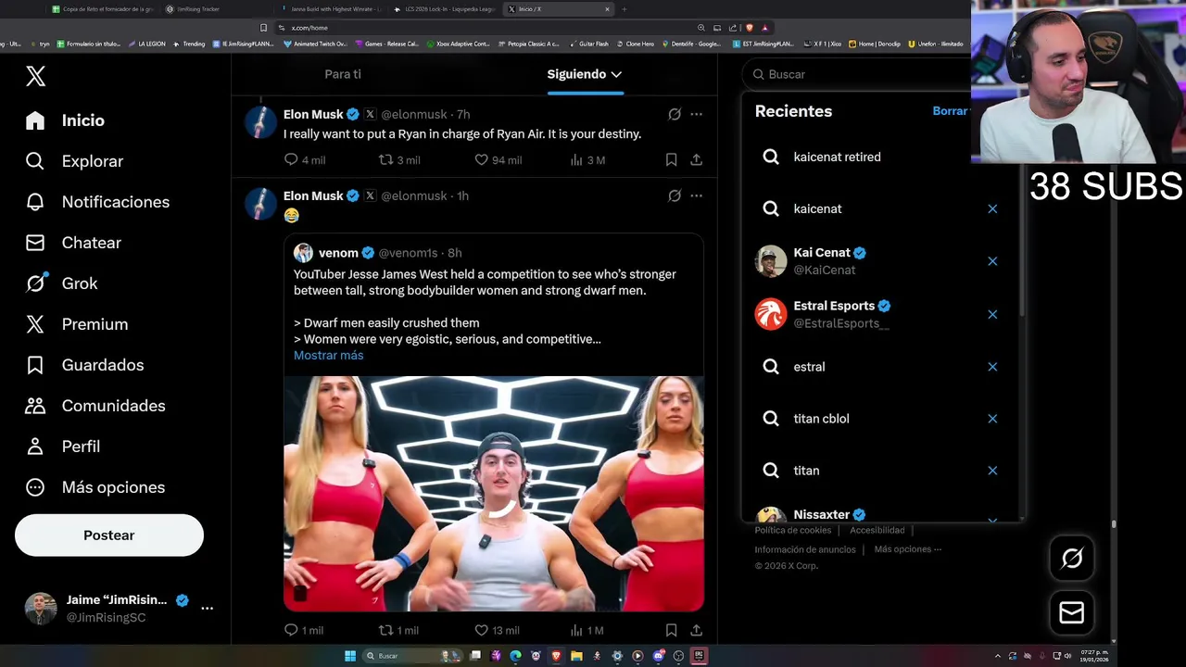
Task: Bookmark the Ryan Air post
Action: point(671,159)
